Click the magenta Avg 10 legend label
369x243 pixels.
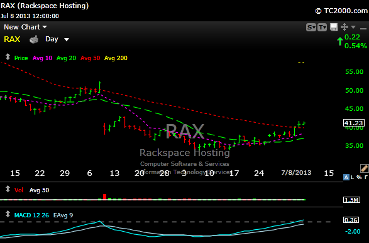tap(42, 58)
